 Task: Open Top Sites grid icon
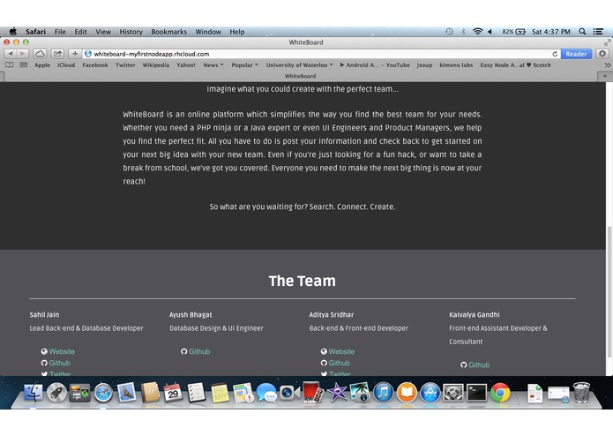[x=24, y=65]
